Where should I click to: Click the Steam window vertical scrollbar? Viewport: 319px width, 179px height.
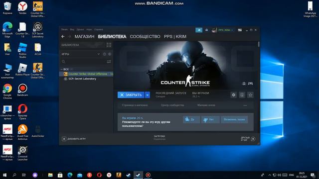pos(259,44)
